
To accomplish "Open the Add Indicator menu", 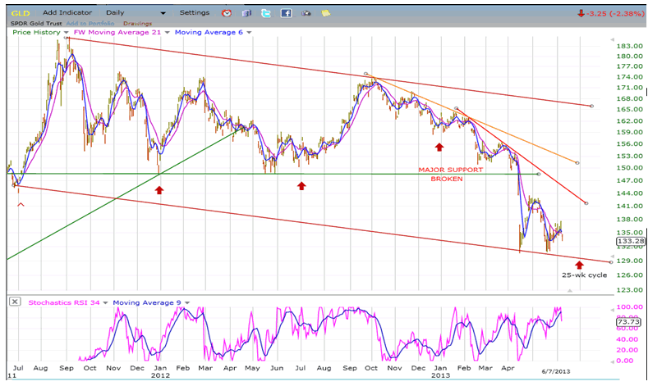I will pyautogui.click(x=68, y=13).
